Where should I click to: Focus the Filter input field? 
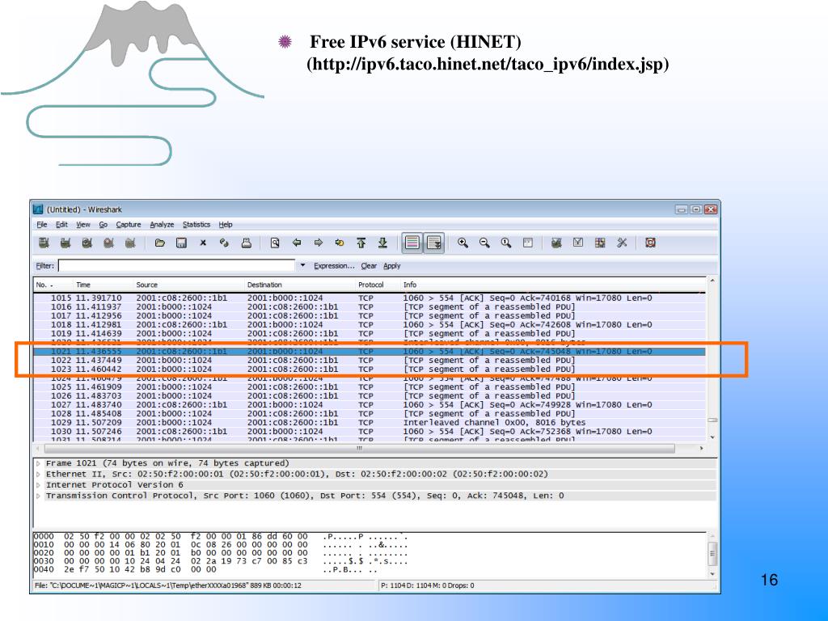coord(176,265)
